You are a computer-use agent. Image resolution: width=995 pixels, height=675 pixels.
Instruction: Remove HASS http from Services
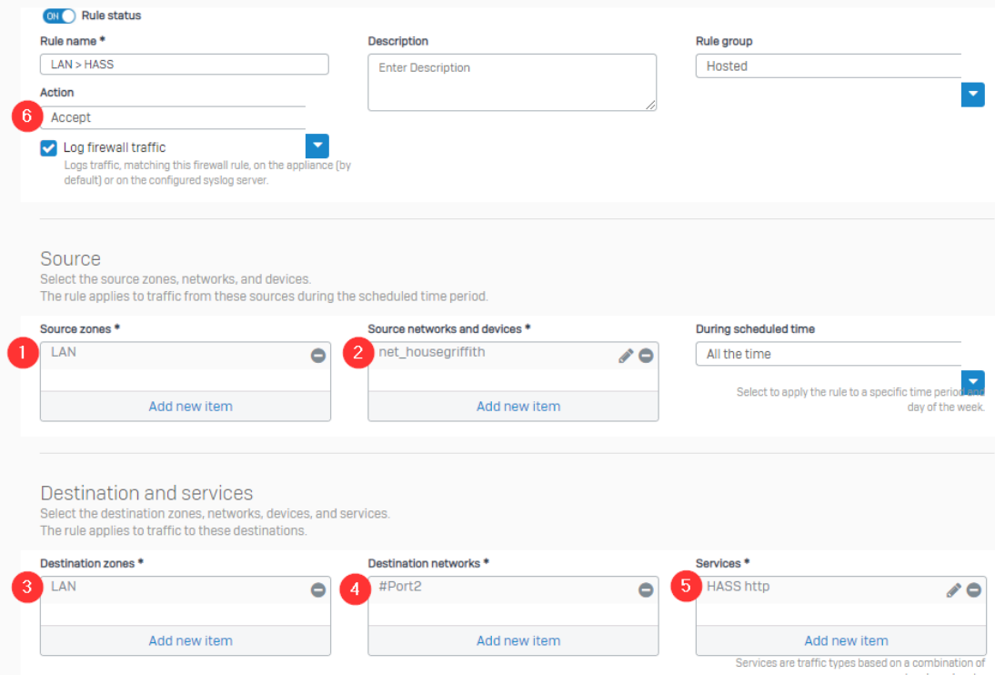click(973, 590)
